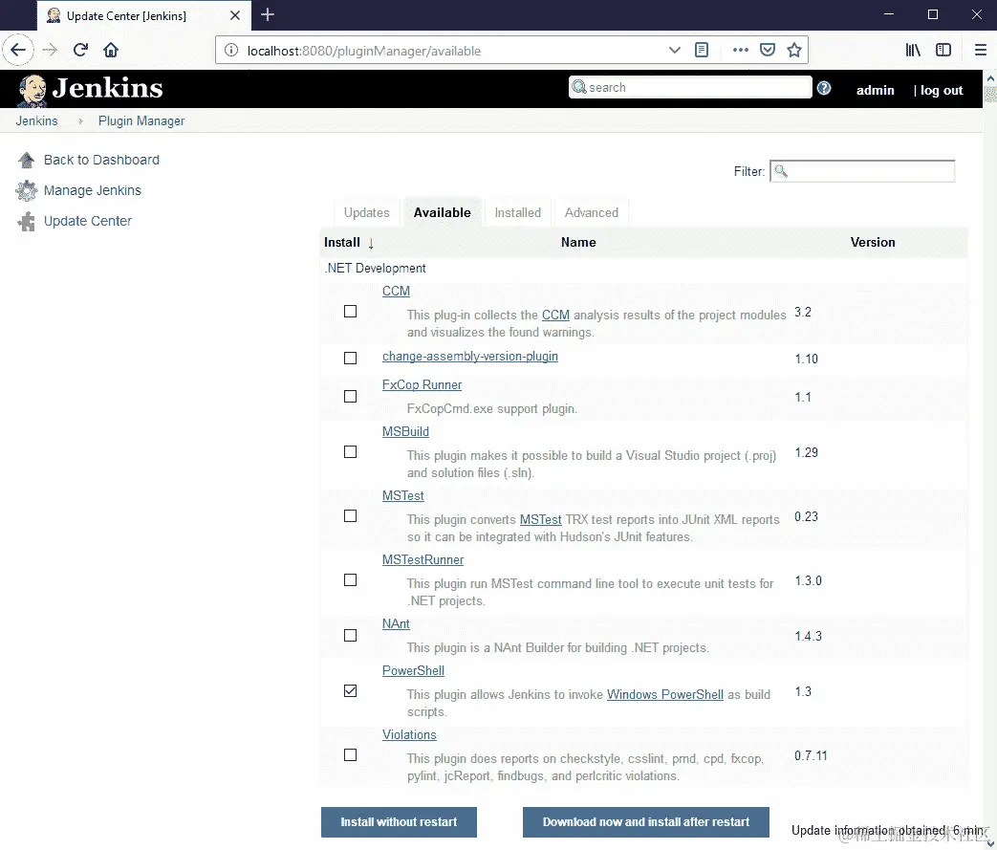Check the FxCop Runner checkbox
This screenshot has height=850, width=997.
coord(351,397)
